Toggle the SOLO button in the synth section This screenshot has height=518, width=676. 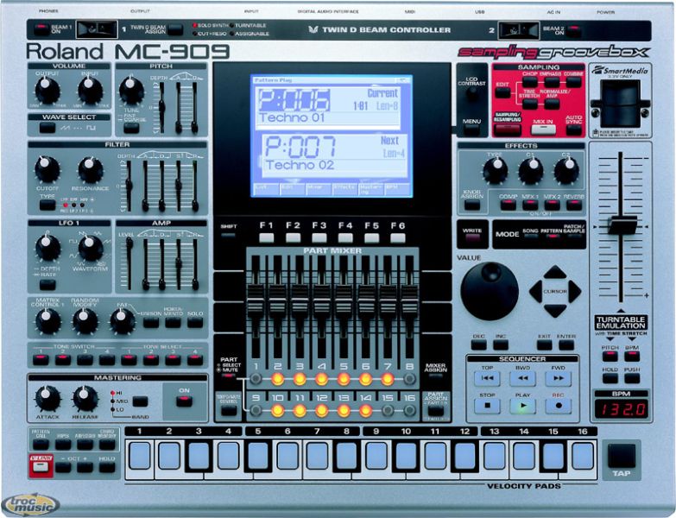195,322
